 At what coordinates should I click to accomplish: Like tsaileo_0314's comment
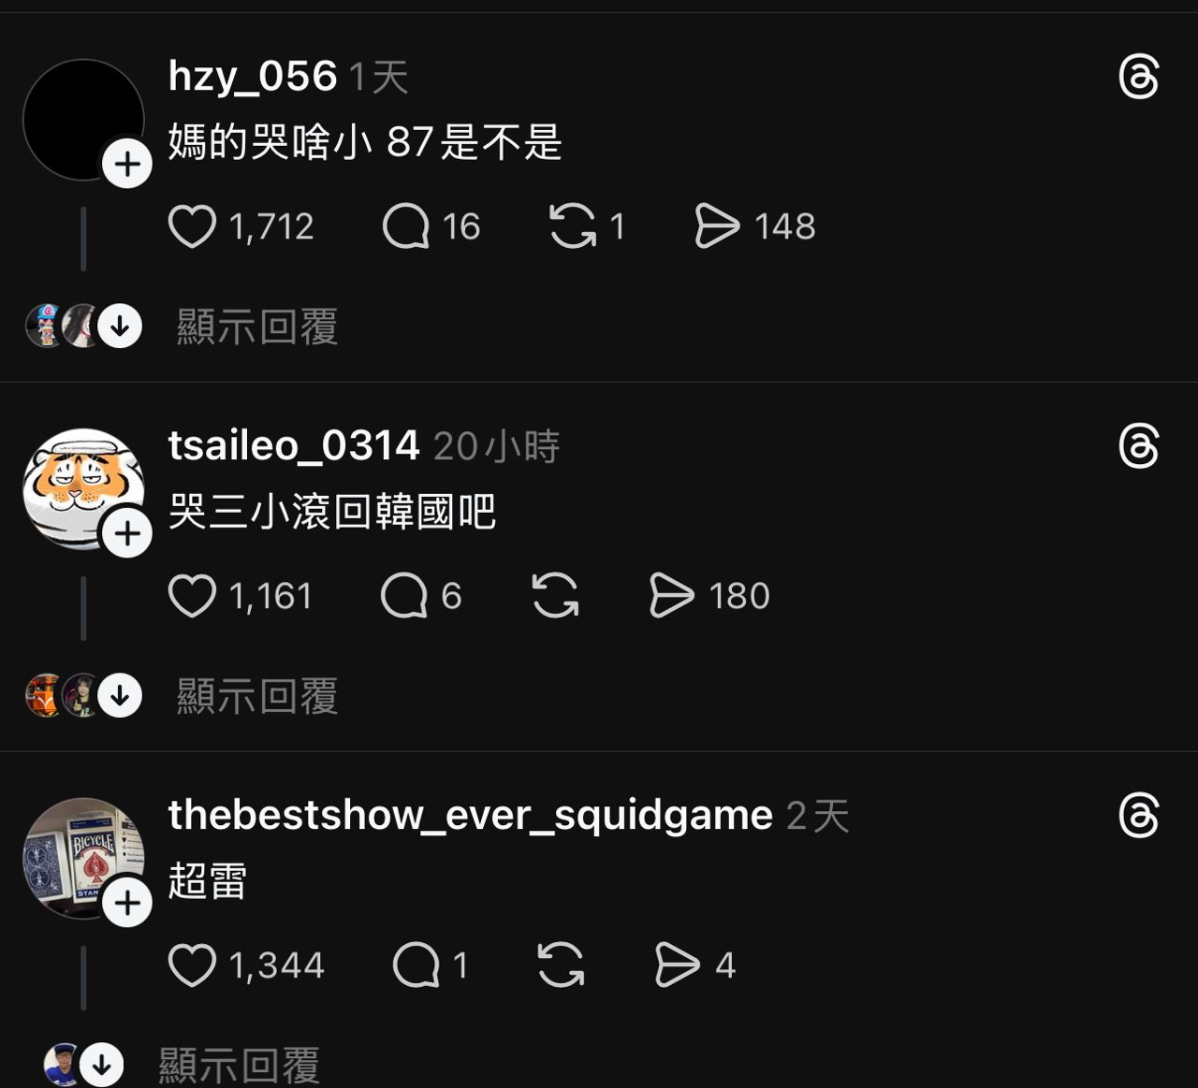192,596
